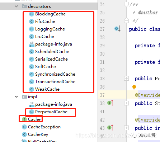The height and width of the screenshot is (142, 160).
Task: Click implemented-method gutter icon on line 43
Action: (x=110, y=128)
